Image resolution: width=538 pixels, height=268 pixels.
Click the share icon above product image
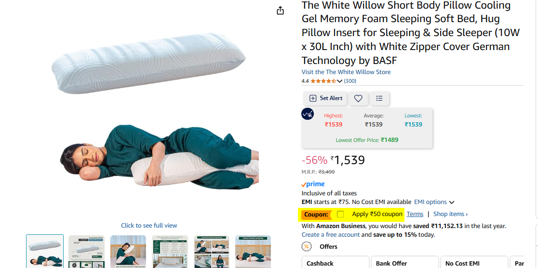[280, 11]
